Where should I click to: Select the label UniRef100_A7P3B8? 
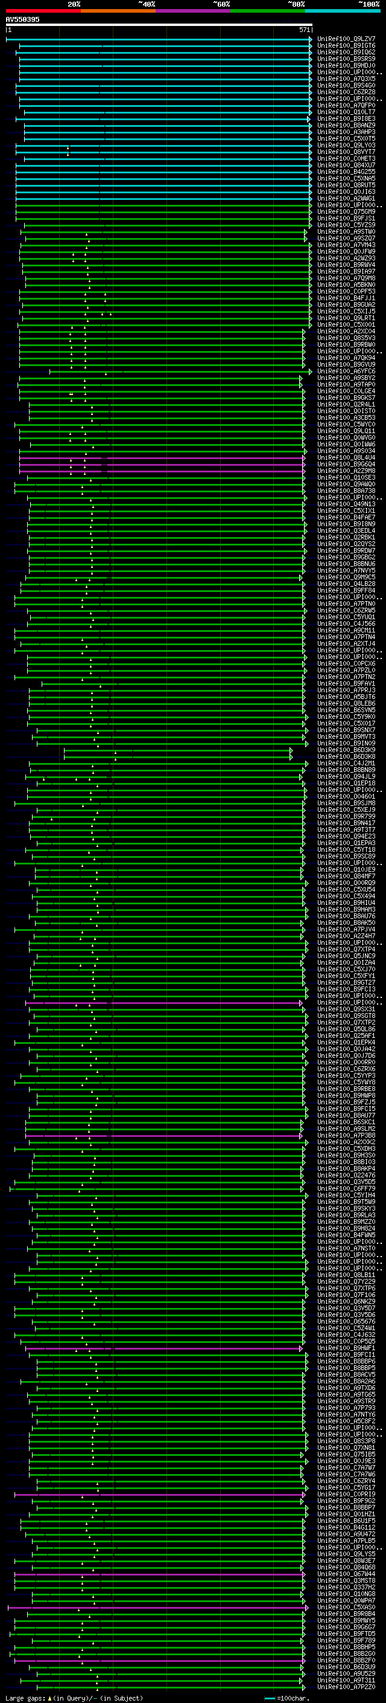click(x=346, y=1136)
